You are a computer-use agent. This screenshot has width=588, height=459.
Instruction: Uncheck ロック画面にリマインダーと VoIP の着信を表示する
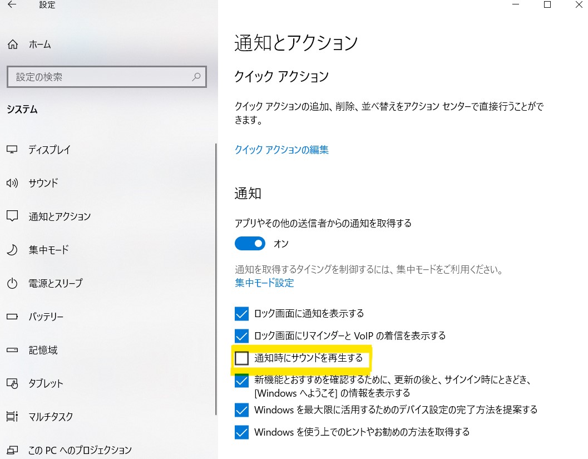(x=241, y=335)
